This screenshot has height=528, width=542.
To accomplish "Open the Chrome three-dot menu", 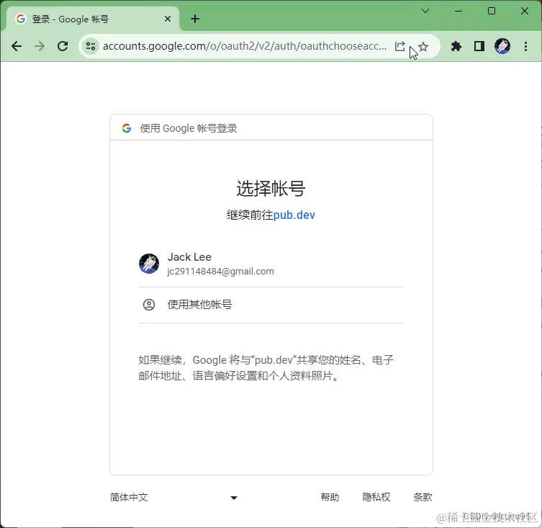I will coord(525,46).
